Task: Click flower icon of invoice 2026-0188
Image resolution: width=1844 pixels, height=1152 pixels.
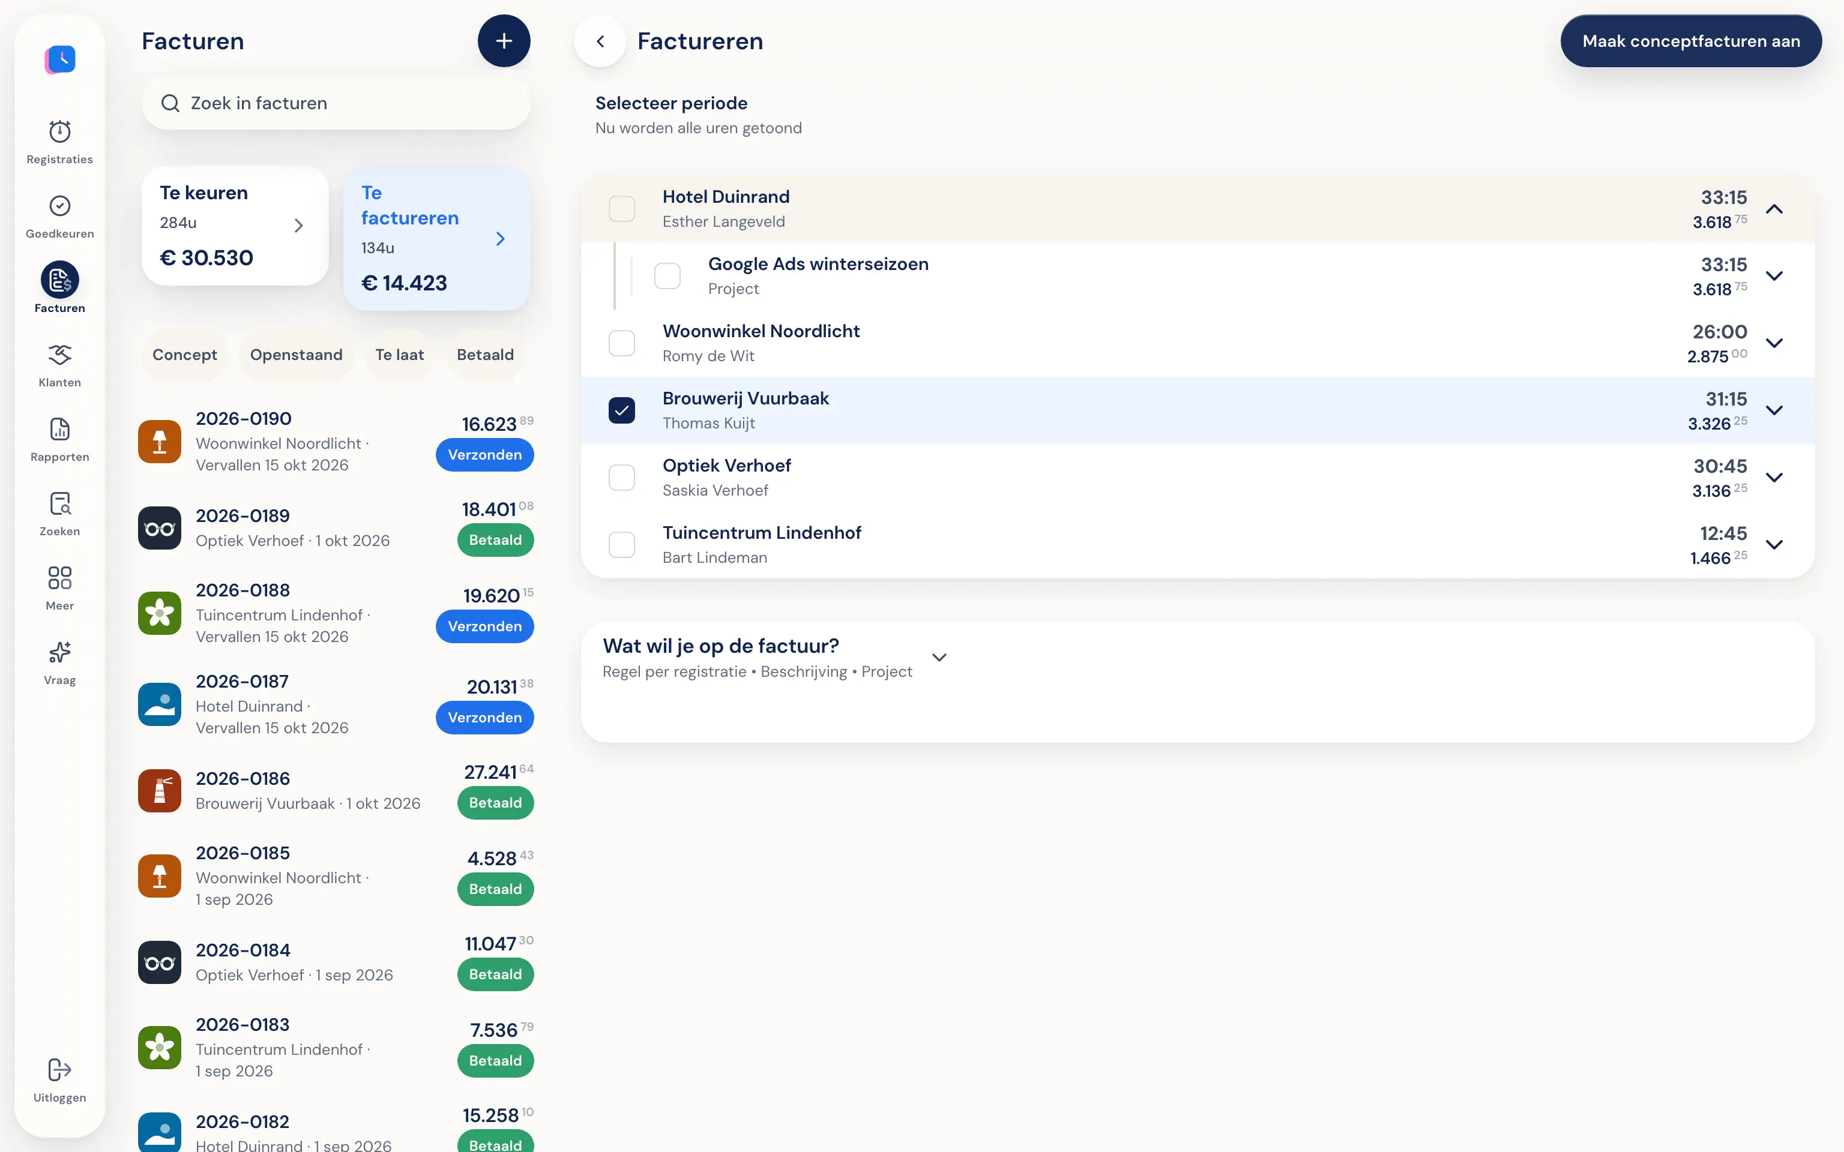Action: point(159,613)
